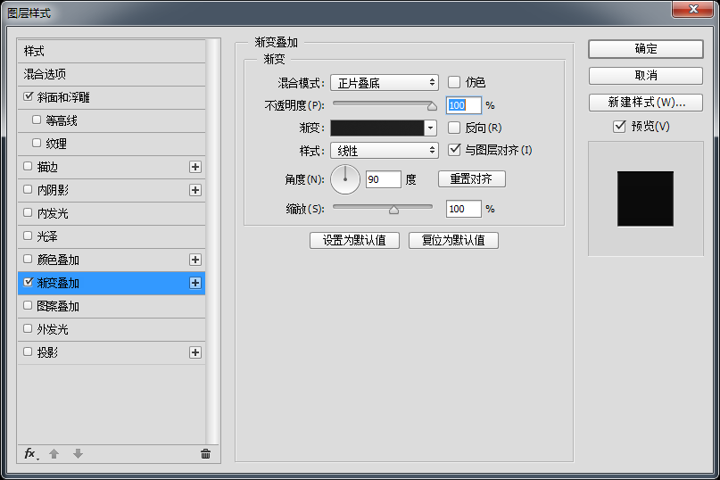Image resolution: width=720 pixels, height=480 pixels.
Task: Open the 混合模式 dropdown showing 正片叠底
Action: point(385,83)
